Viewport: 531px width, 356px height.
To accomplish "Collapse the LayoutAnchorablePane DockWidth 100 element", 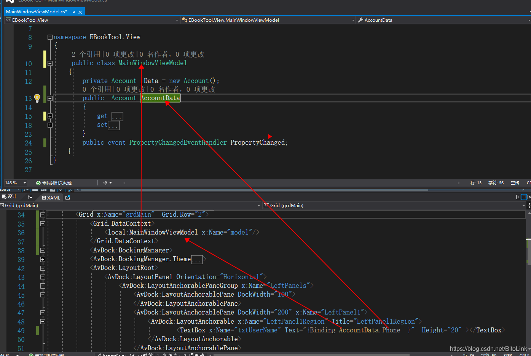I will (43, 295).
